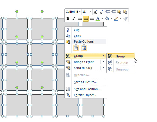Click the Format Painter brush icon
Image resolution: width=157 pixels, height=122 pixels.
(125, 18)
